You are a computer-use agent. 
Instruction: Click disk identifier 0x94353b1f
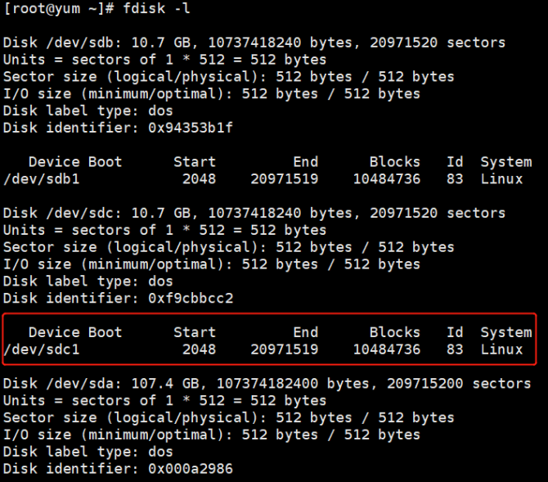point(191,128)
